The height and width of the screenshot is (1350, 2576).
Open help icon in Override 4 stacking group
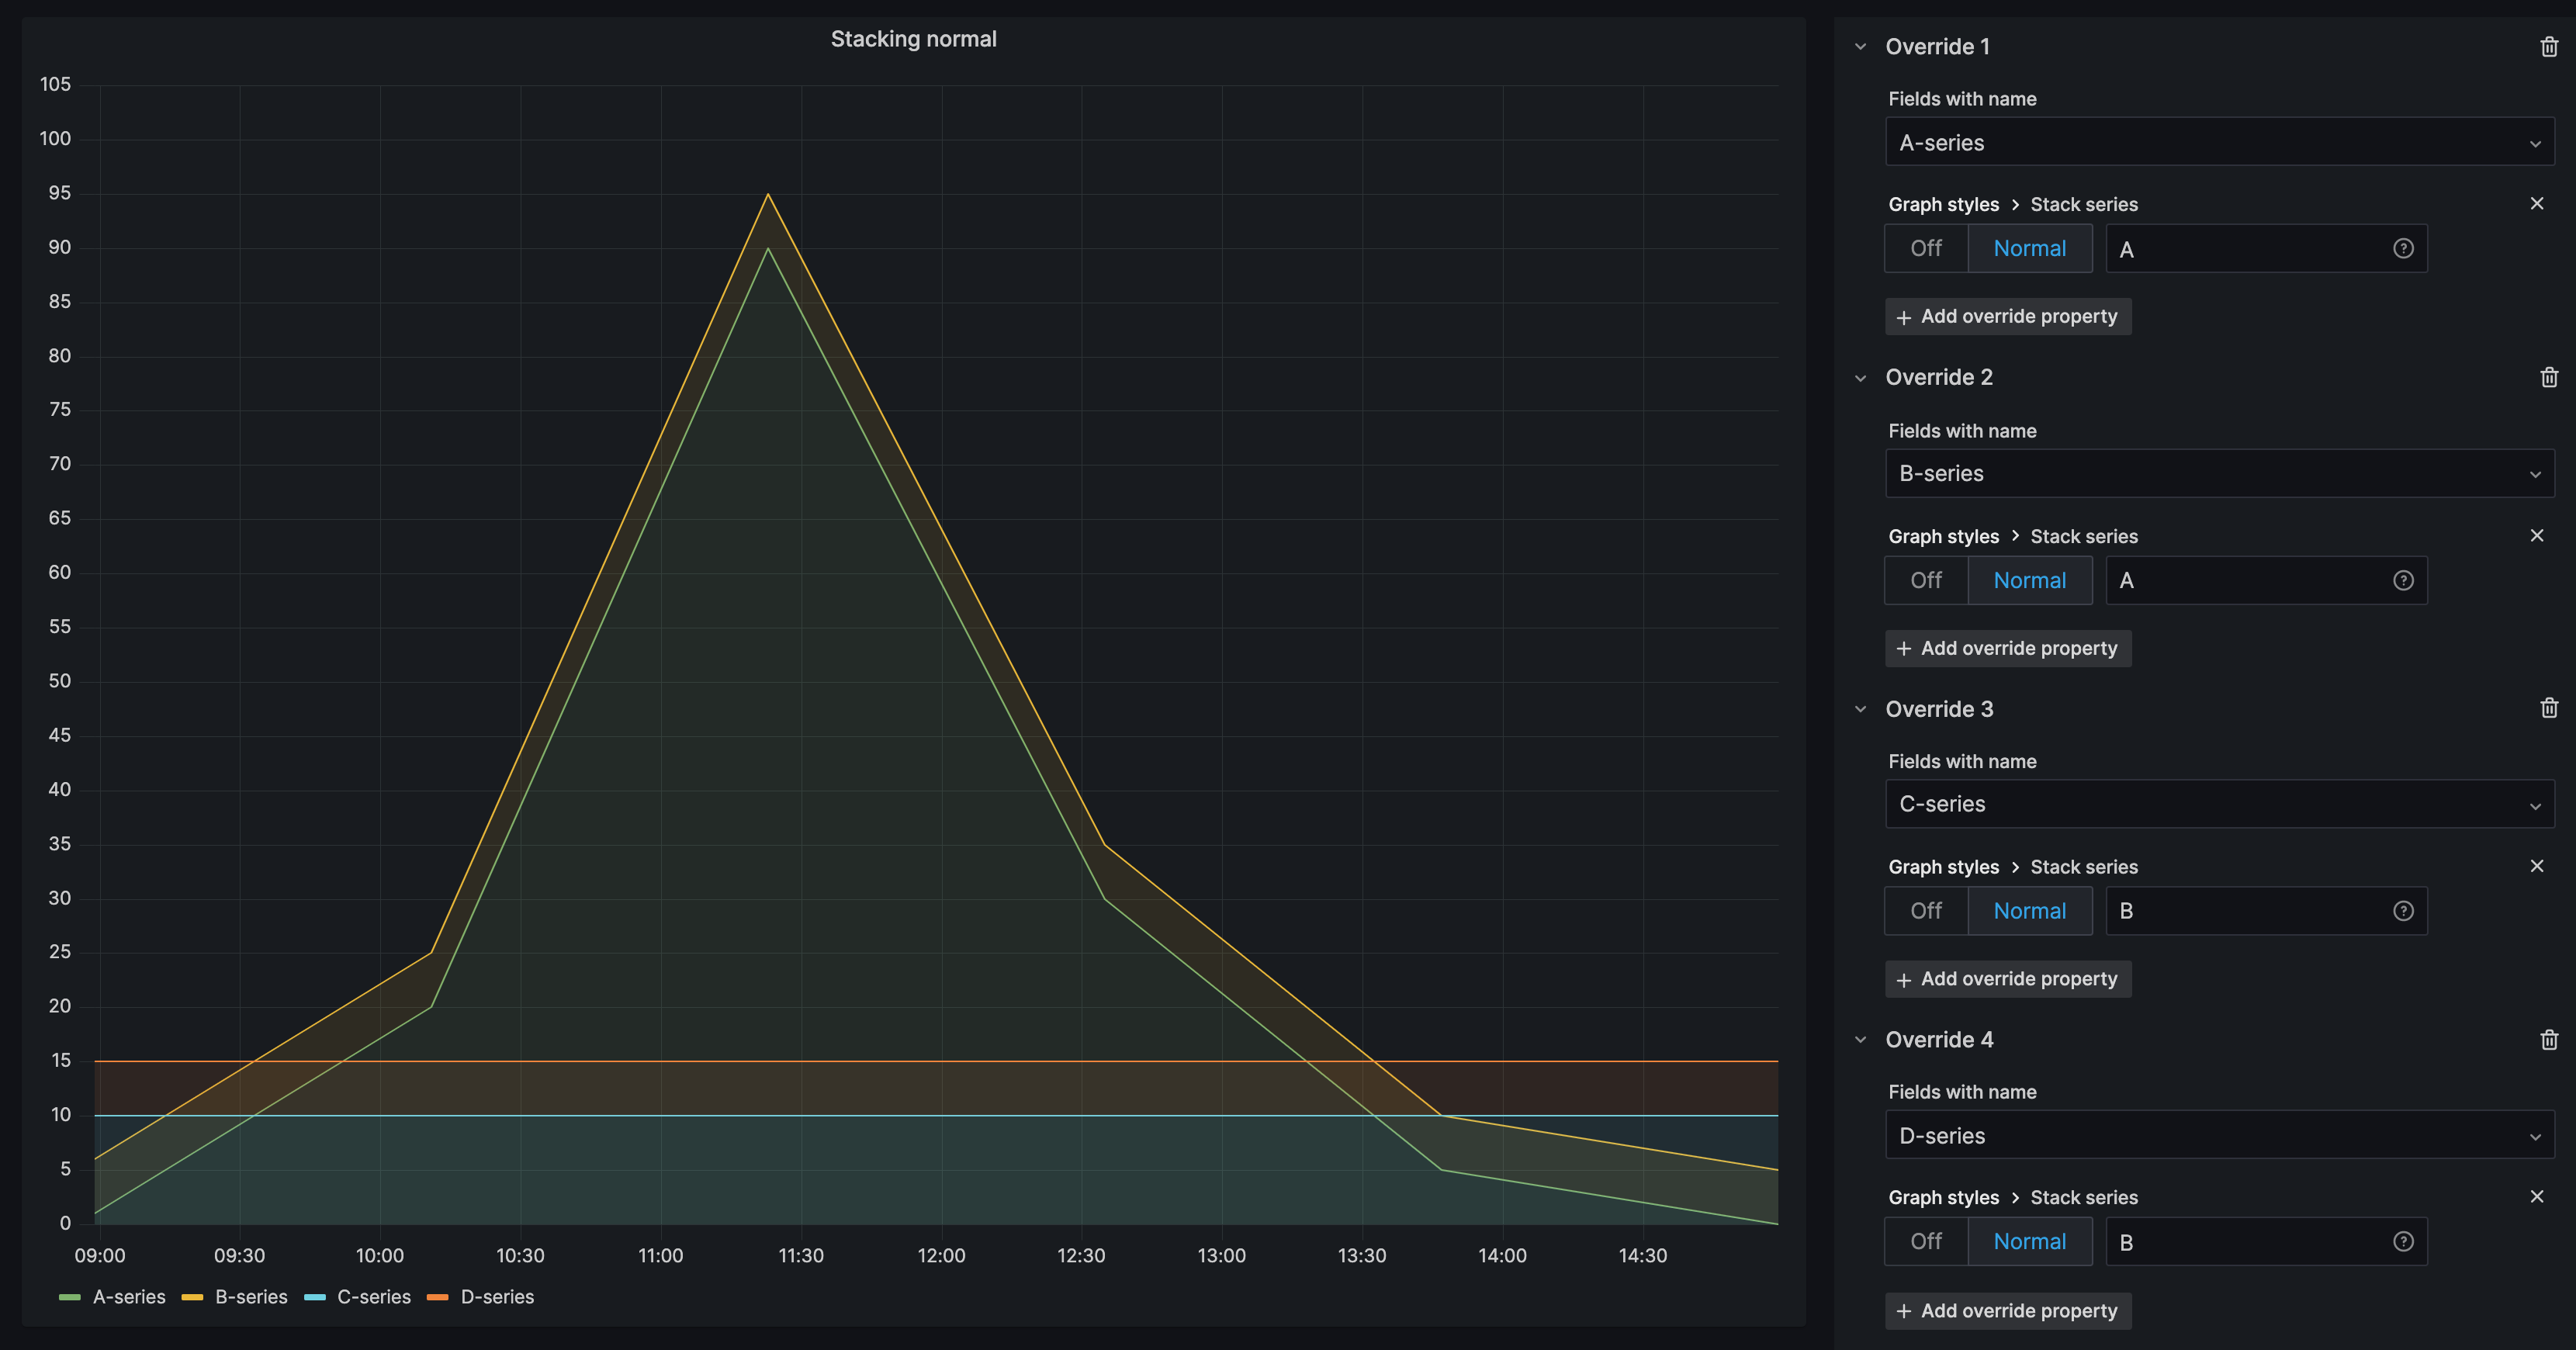pyautogui.click(x=2403, y=1242)
